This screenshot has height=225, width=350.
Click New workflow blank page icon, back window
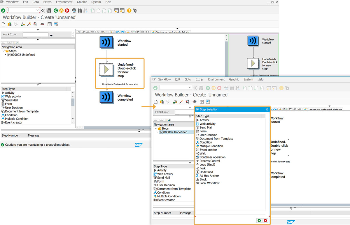tap(4, 24)
